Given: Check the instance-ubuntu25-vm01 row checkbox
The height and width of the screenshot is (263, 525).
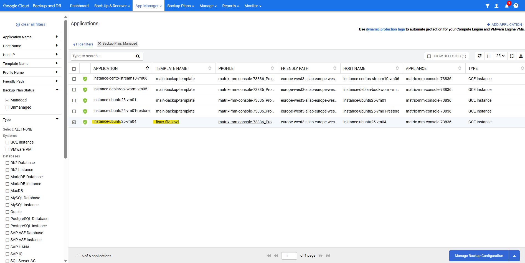Looking at the screenshot, I should 74,100.
